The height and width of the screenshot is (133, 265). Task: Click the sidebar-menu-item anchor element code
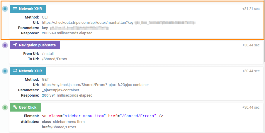(x=102, y=116)
